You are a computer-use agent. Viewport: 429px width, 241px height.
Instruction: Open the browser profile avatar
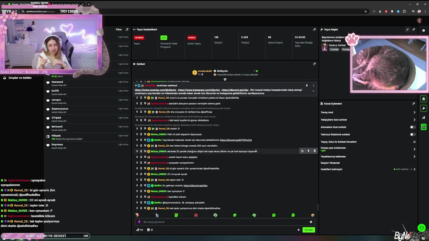pos(419,11)
